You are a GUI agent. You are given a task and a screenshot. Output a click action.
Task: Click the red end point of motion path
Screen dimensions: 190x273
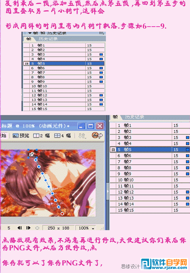[x=62, y=213]
